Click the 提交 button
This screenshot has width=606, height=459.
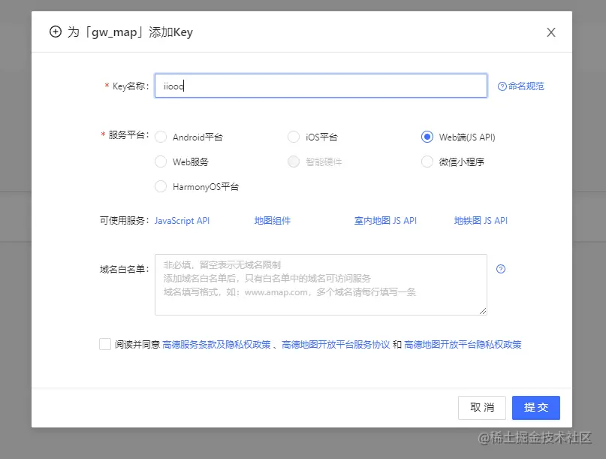[536, 408]
